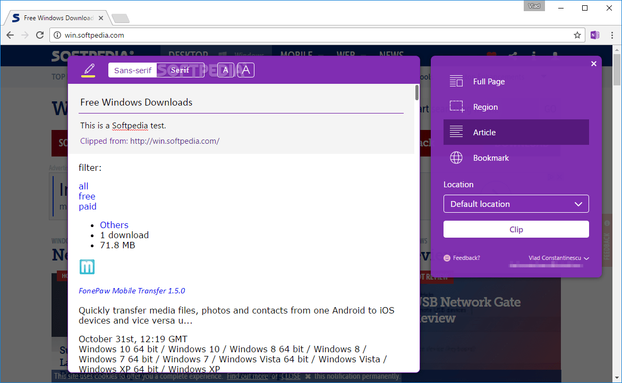Click the 'free' filter link
This screenshot has width=622, height=383.
[87, 196]
